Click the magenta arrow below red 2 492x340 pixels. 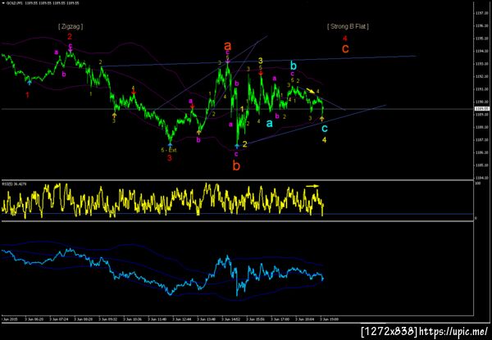coord(71,49)
